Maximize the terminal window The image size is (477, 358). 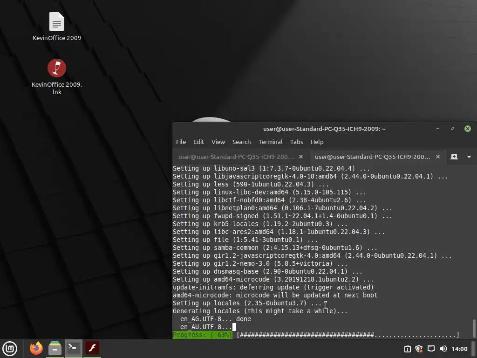click(452, 129)
